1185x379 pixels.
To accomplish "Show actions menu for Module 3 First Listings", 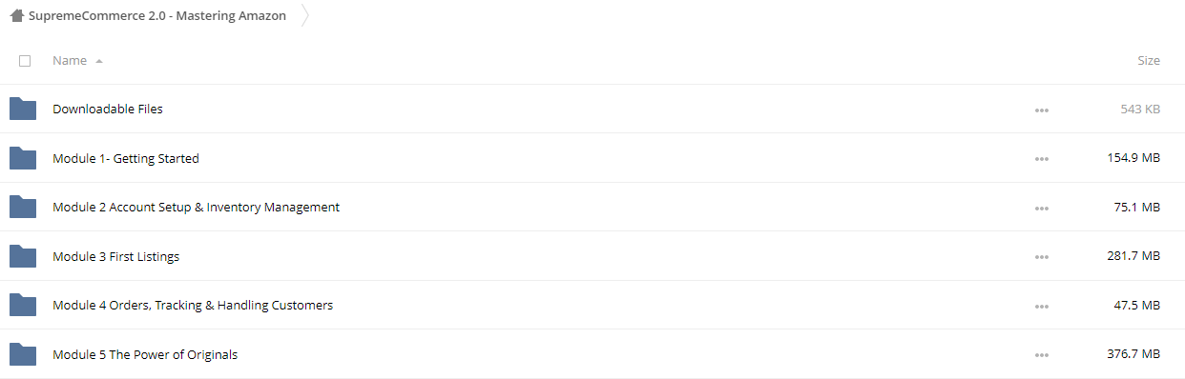I will tap(1041, 257).
